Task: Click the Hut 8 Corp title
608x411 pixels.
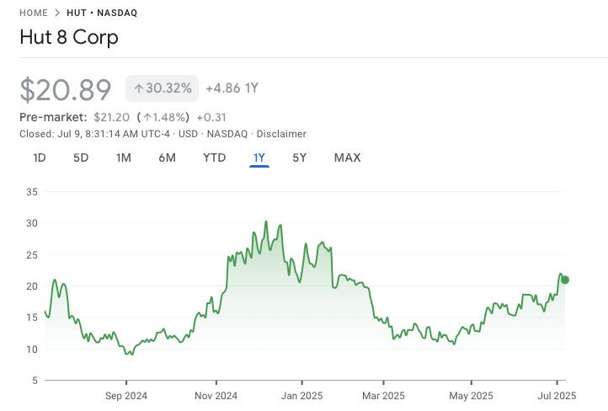Action: pyautogui.click(x=69, y=37)
